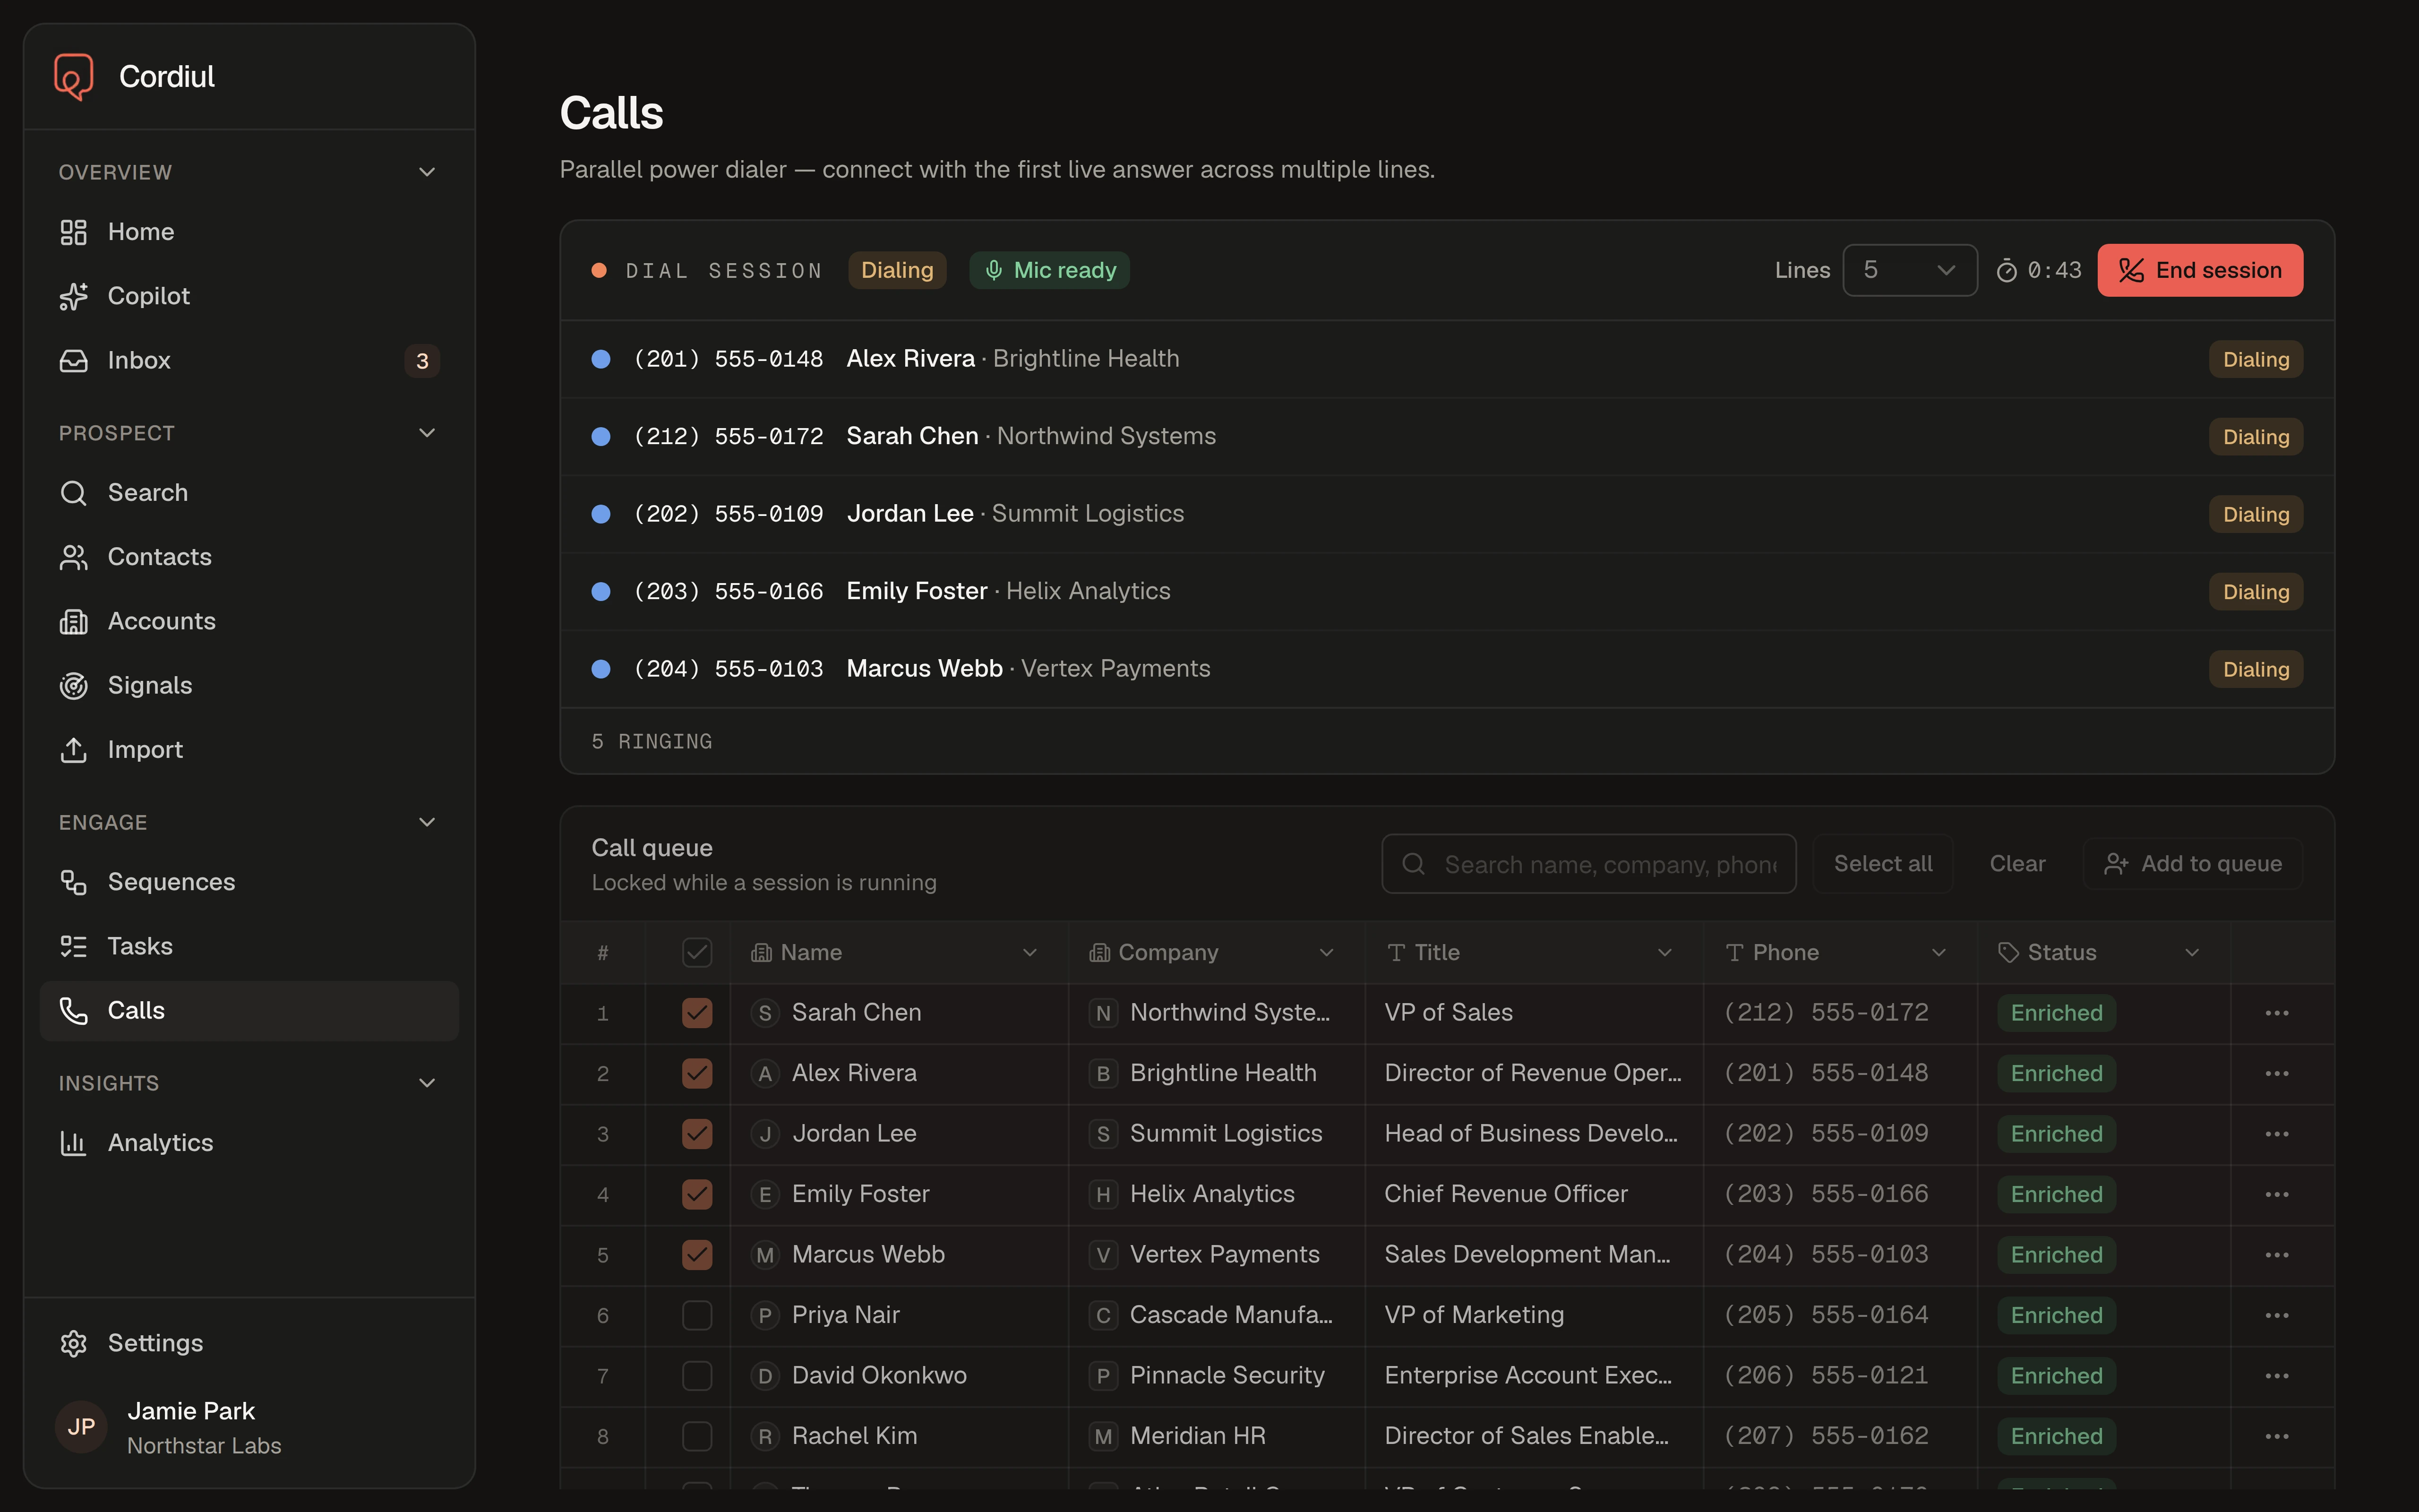The height and width of the screenshot is (1512, 2419).
Task: Toggle the header select-all checkbox
Action: (697, 953)
